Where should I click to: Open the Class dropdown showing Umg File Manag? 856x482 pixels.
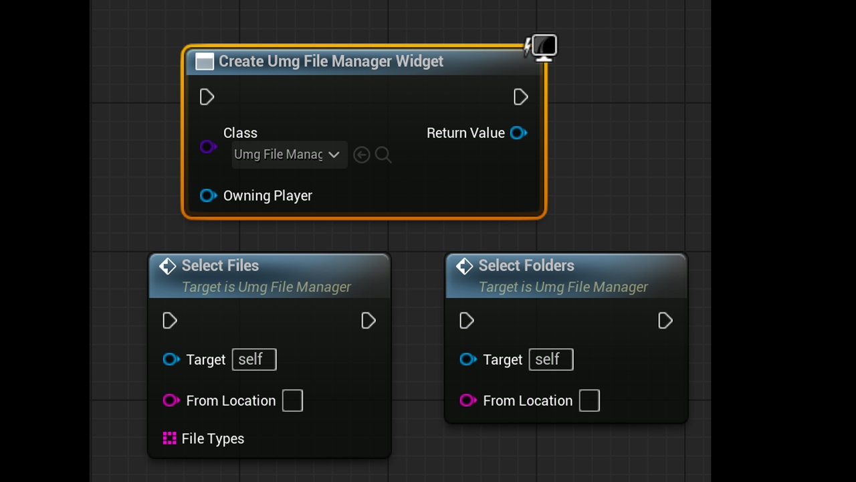[x=289, y=155]
